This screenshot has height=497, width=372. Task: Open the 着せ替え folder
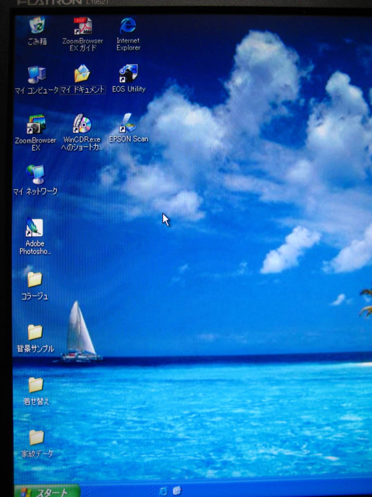point(36,385)
